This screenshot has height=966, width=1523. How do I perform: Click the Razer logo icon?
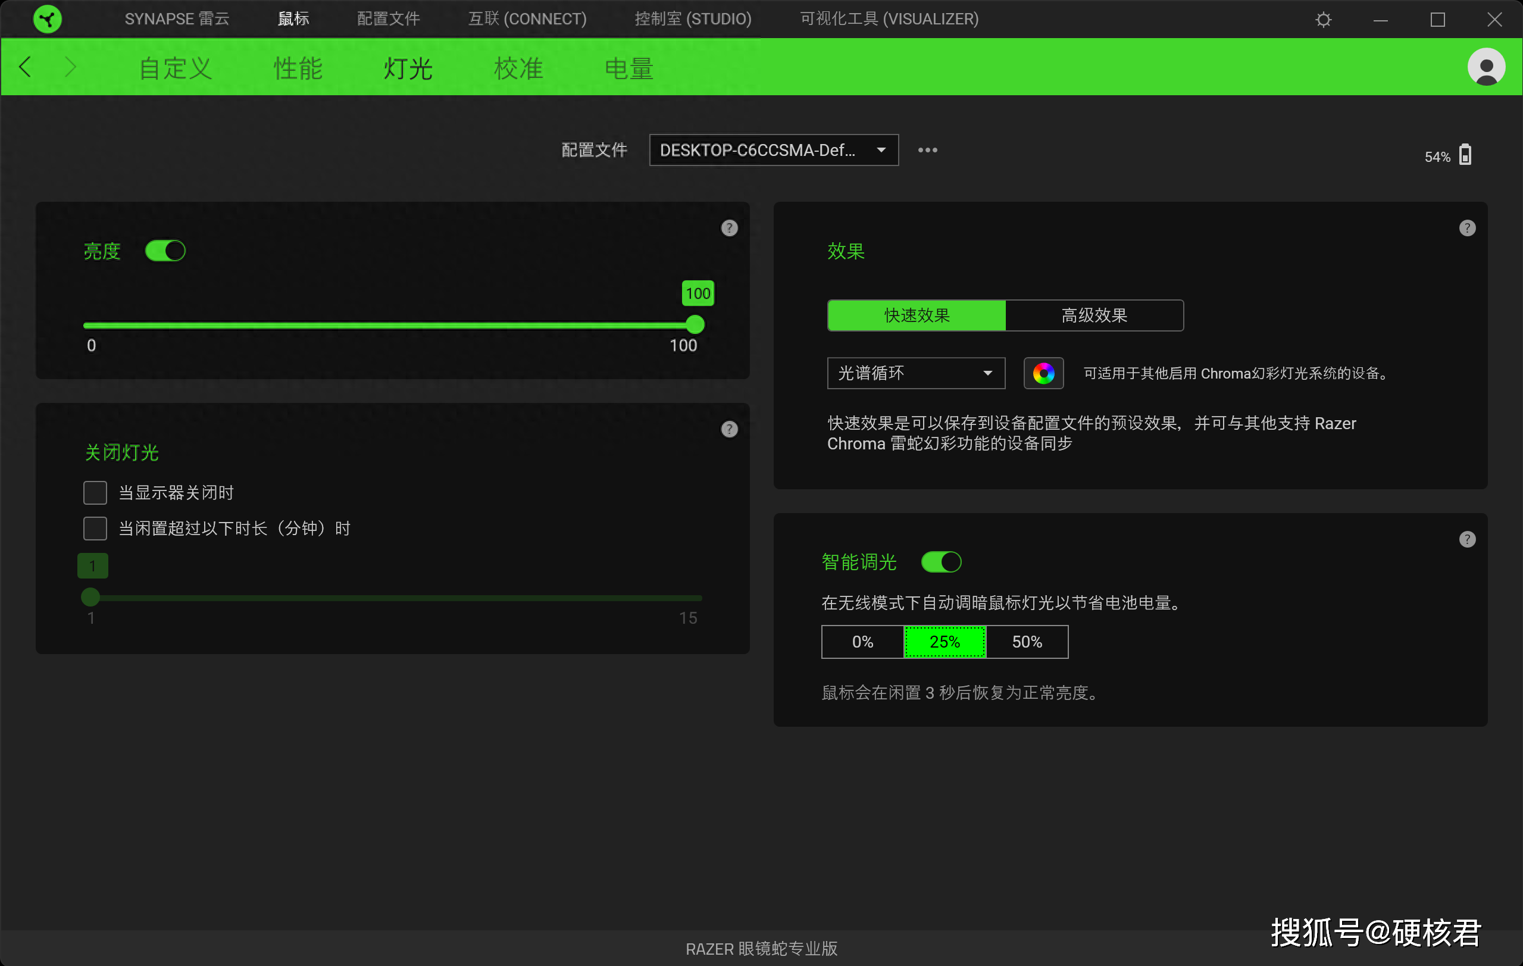(48, 19)
